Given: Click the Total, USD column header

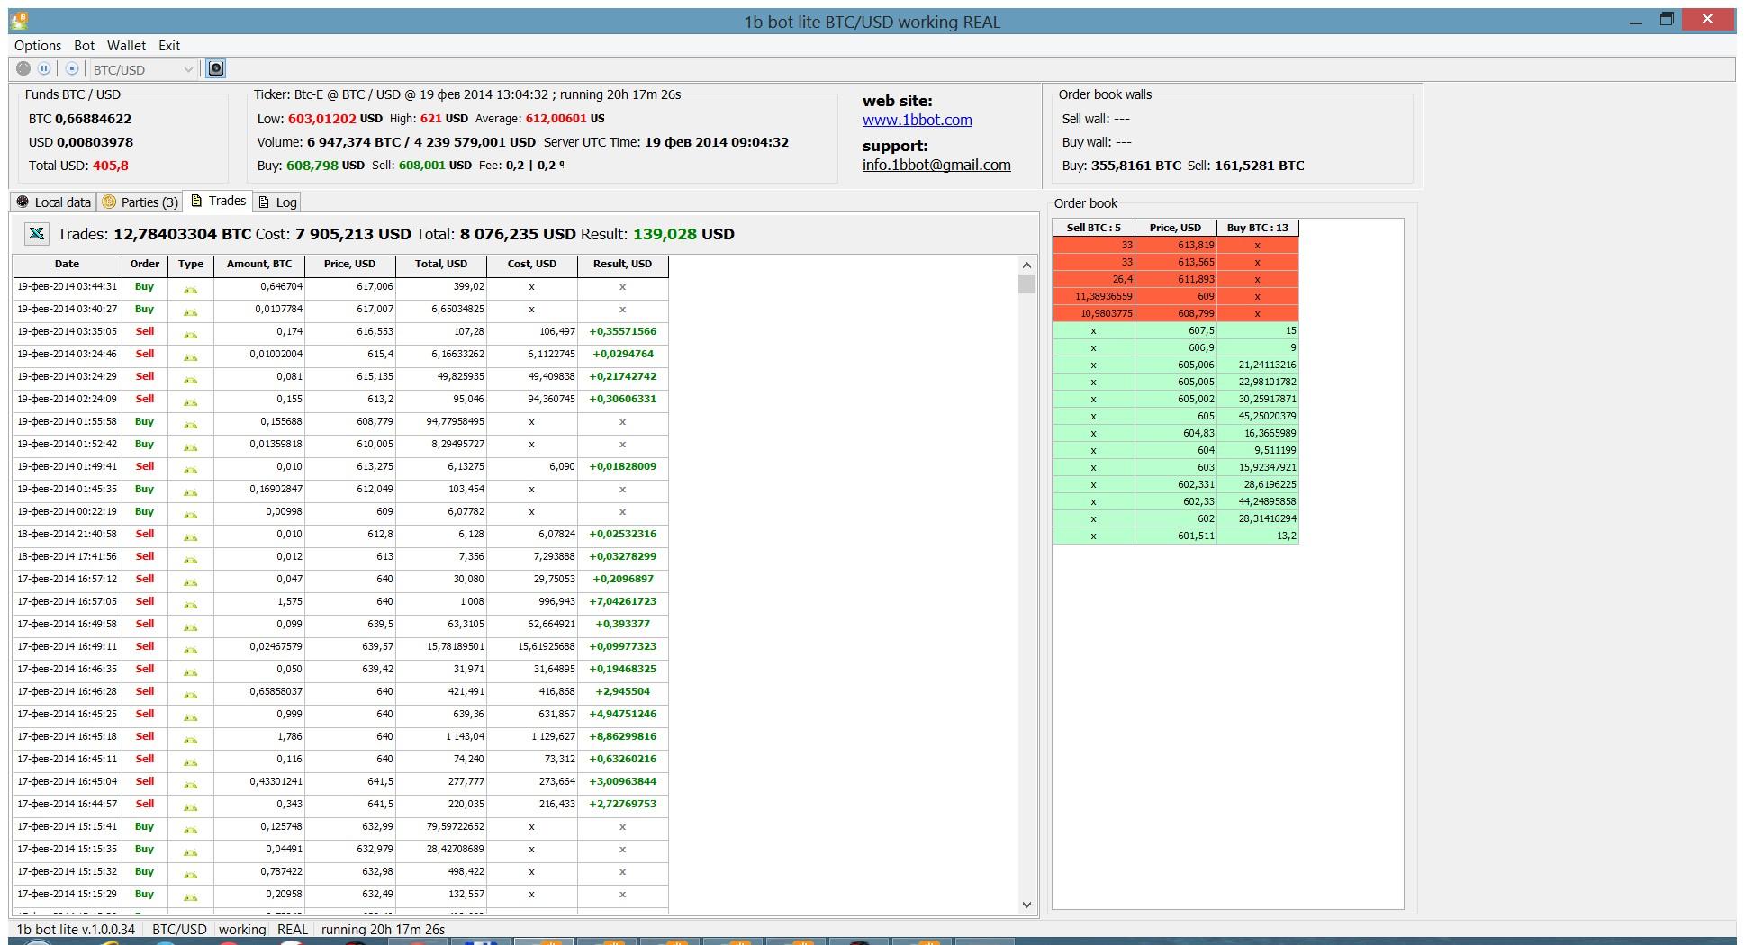Looking at the screenshot, I should click(440, 265).
